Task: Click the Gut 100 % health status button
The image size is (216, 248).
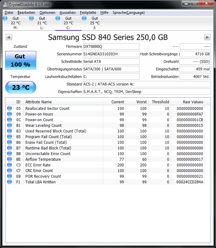Action: 21,60
